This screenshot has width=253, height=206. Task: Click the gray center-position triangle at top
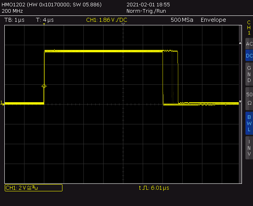pyautogui.click(x=123, y=25)
